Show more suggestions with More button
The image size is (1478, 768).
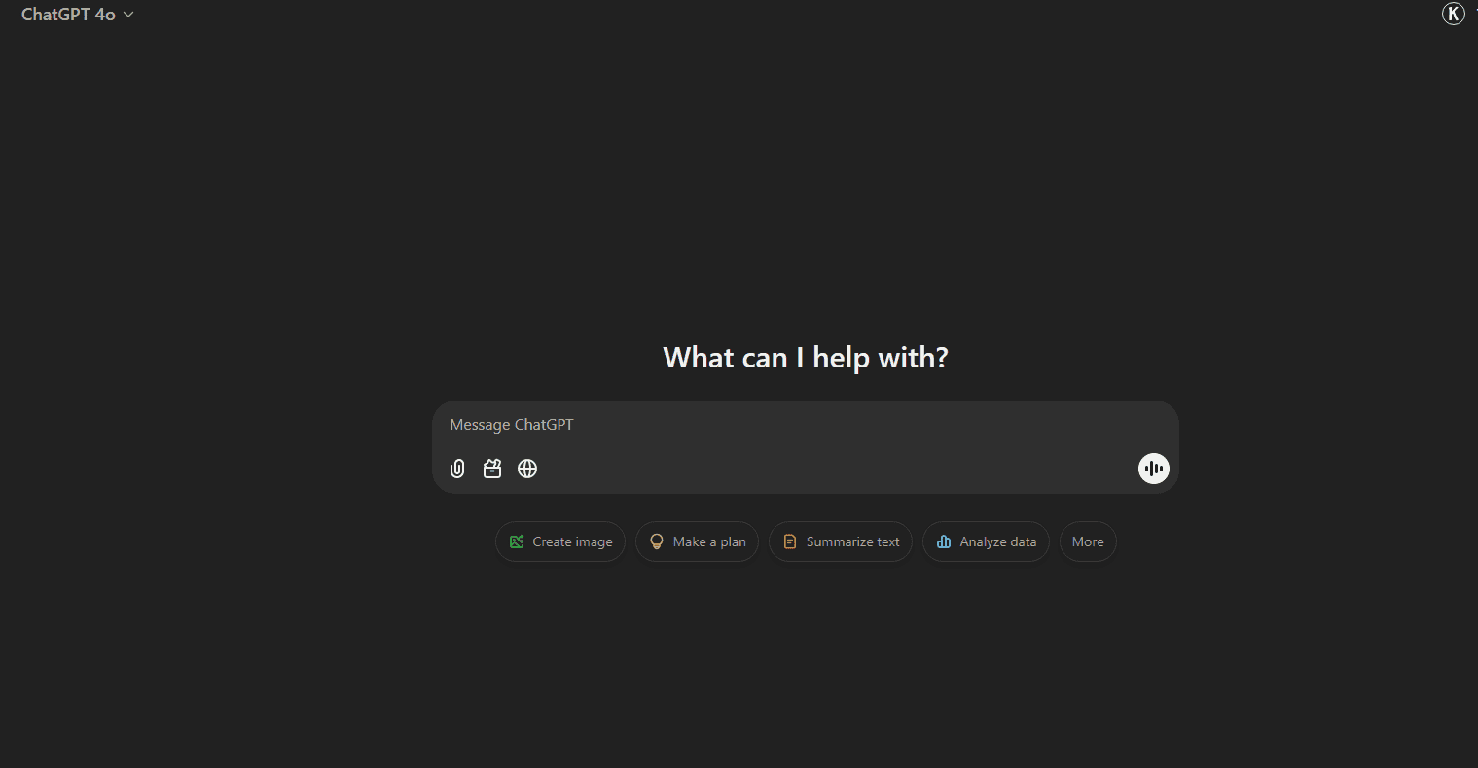[x=1088, y=541]
